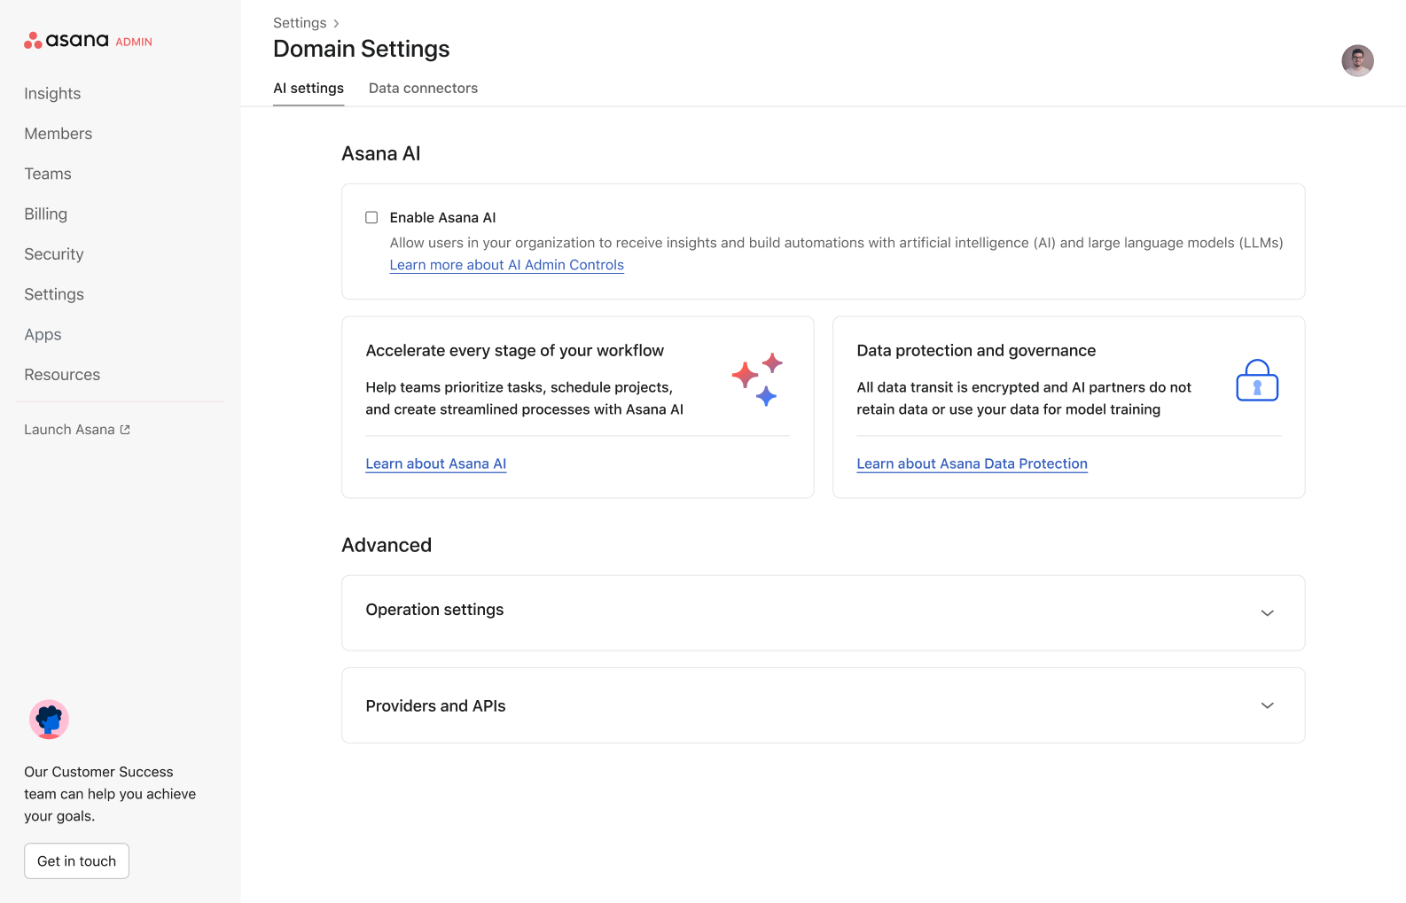Switch to the Data connectors tab

[x=423, y=89]
